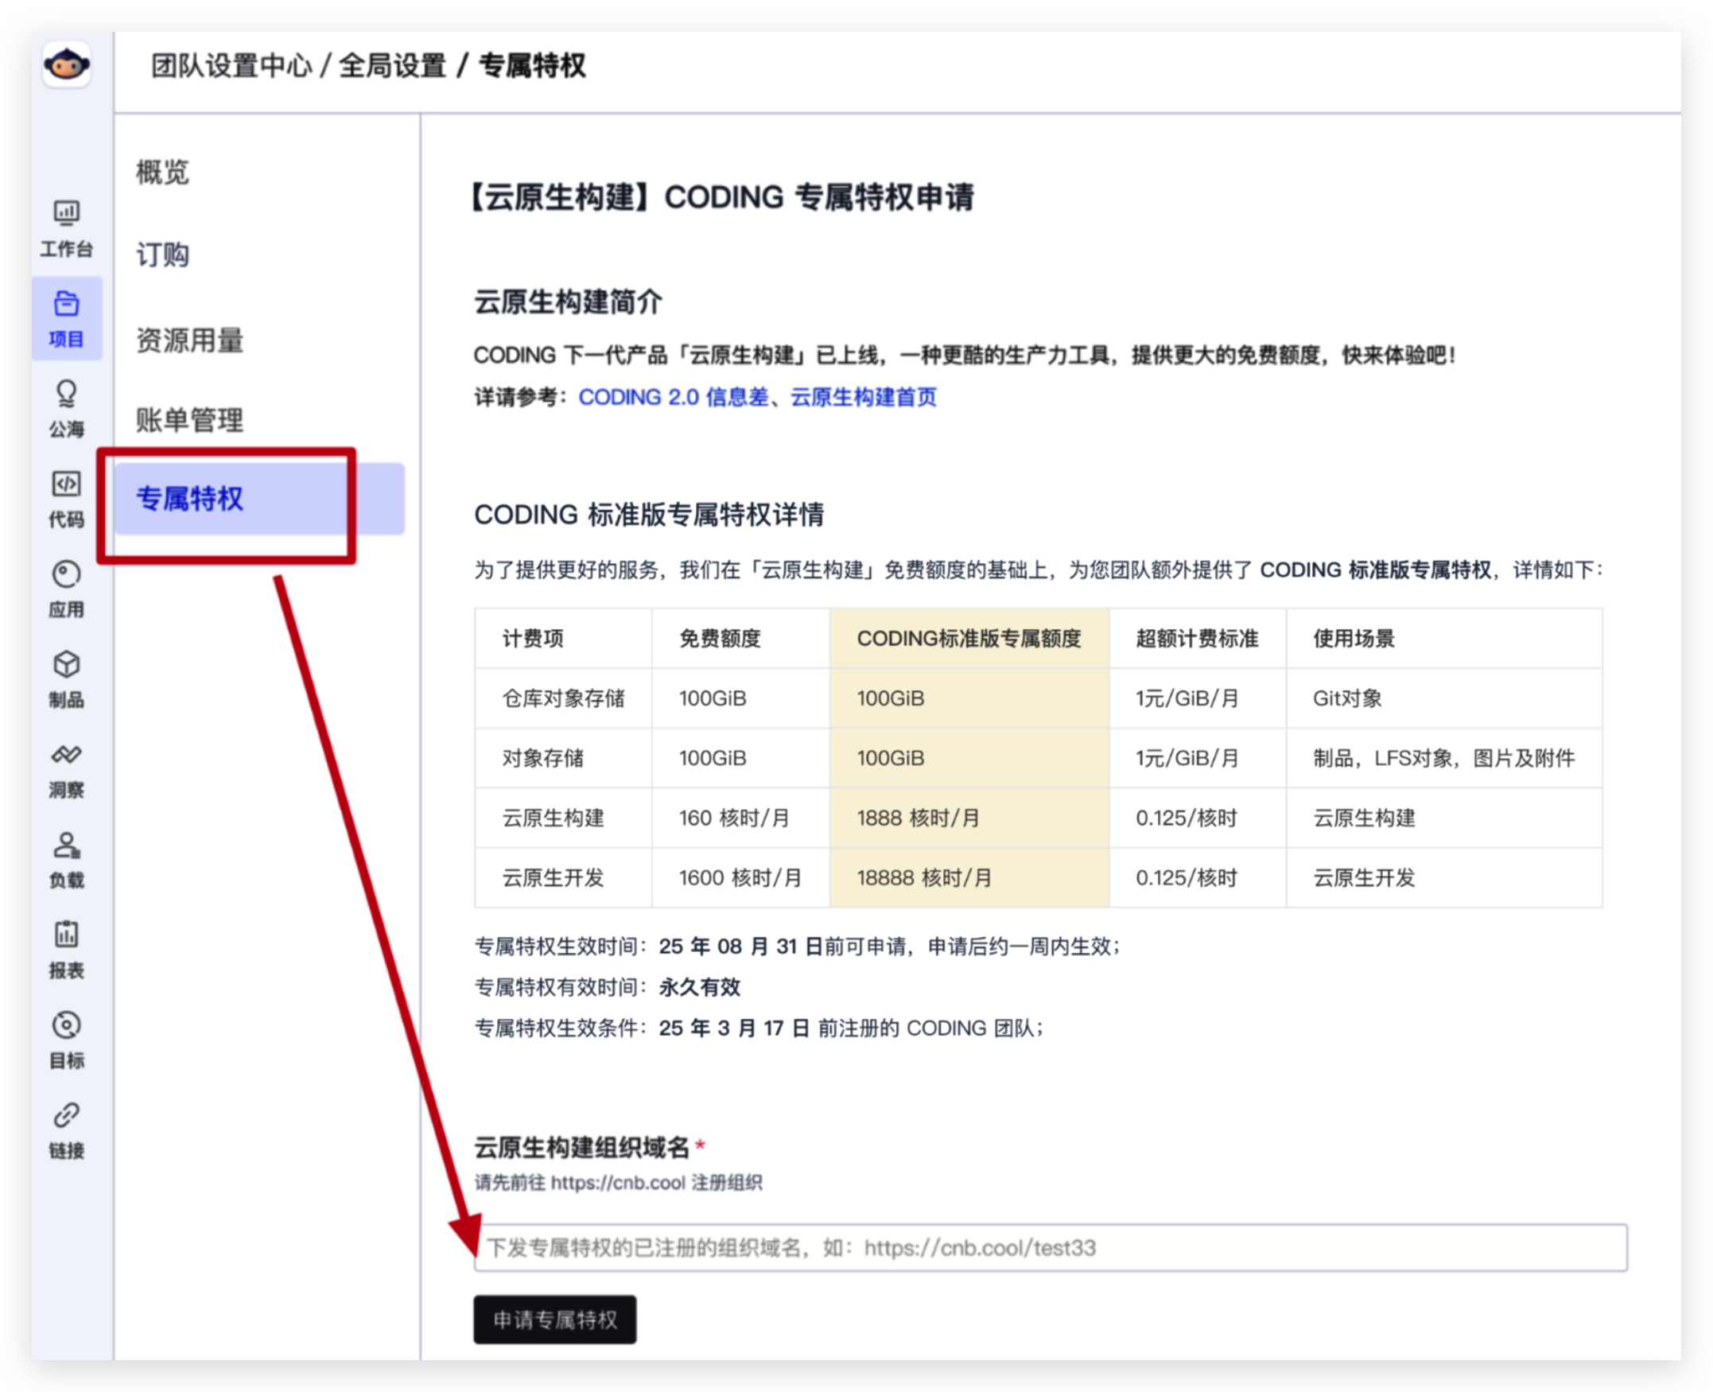Open the 概览 overview menu item
Screen dimensions: 1713x1392
pos(163,172)
